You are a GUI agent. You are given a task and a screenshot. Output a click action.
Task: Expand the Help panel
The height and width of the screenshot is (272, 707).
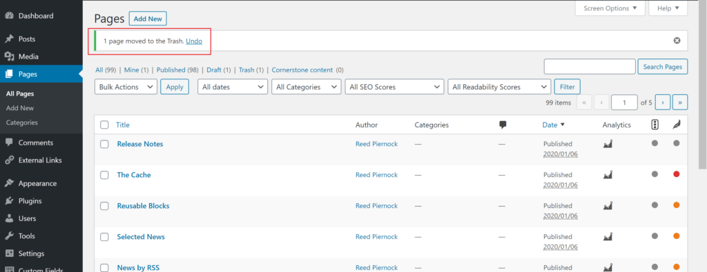[x=668, y=8]
